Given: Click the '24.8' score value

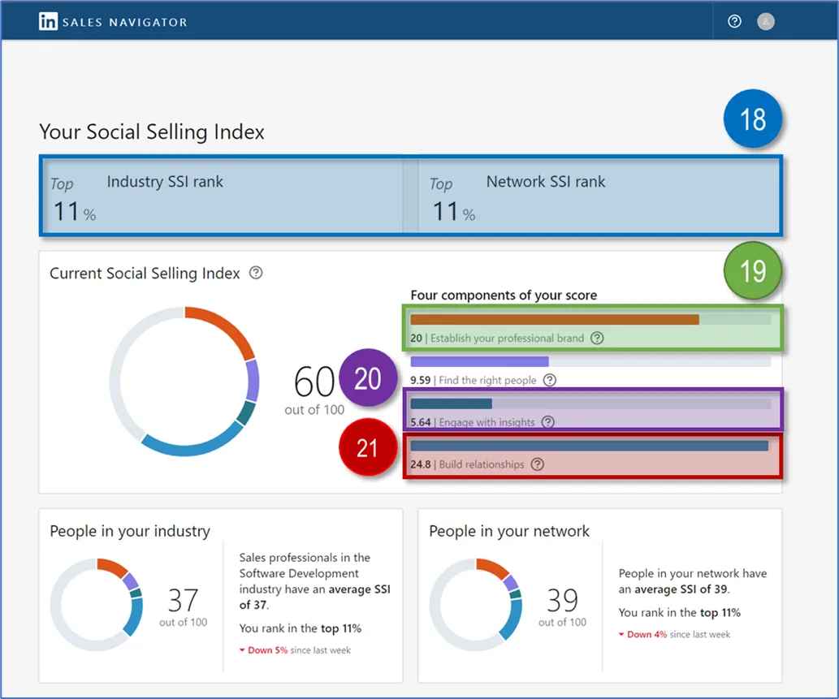Looking at the screenshot, I should point(421,464).
